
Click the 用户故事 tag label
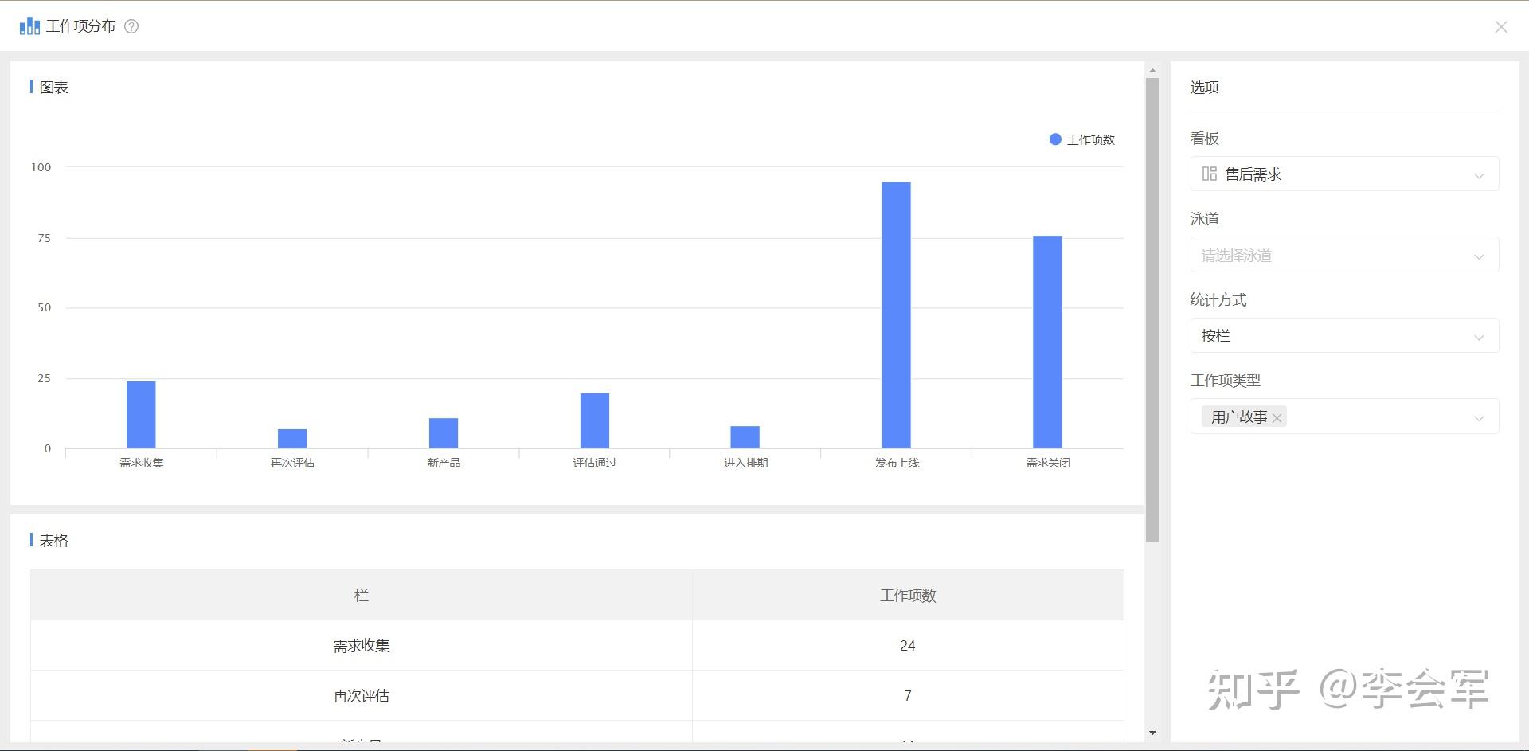(x=1239, y=417)
